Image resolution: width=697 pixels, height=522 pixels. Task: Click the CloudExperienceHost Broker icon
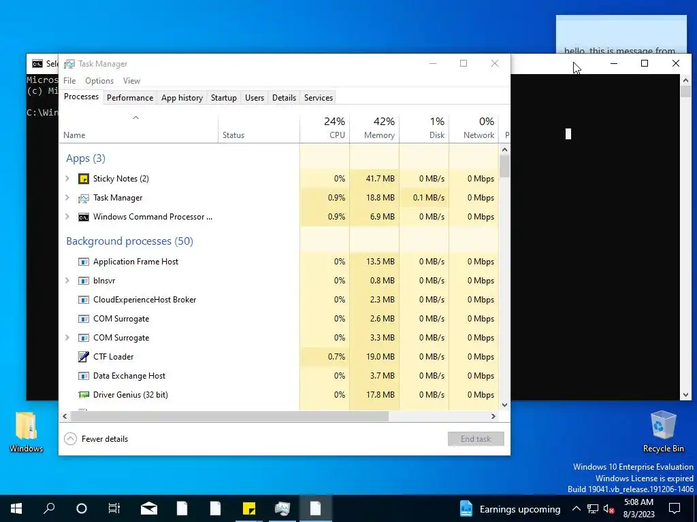pos(84,300)
